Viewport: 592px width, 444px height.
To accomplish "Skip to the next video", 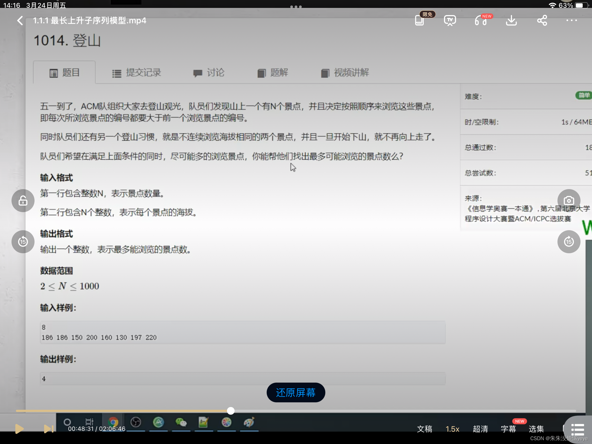I will tap(49, 429).
